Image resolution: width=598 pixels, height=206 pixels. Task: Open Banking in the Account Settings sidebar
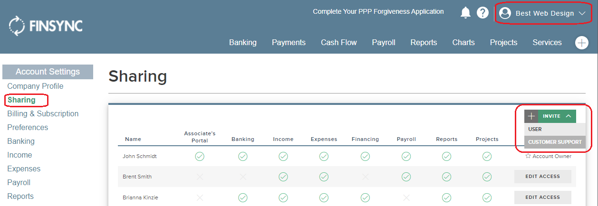pos(21,141)
